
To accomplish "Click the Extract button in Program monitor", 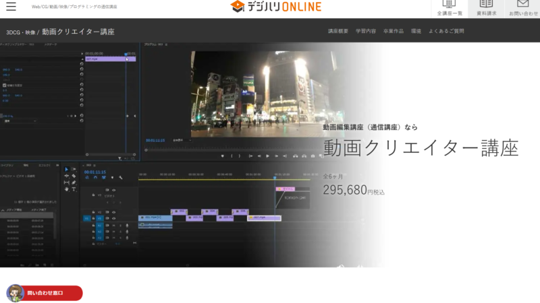I will (x=304, y=156).
